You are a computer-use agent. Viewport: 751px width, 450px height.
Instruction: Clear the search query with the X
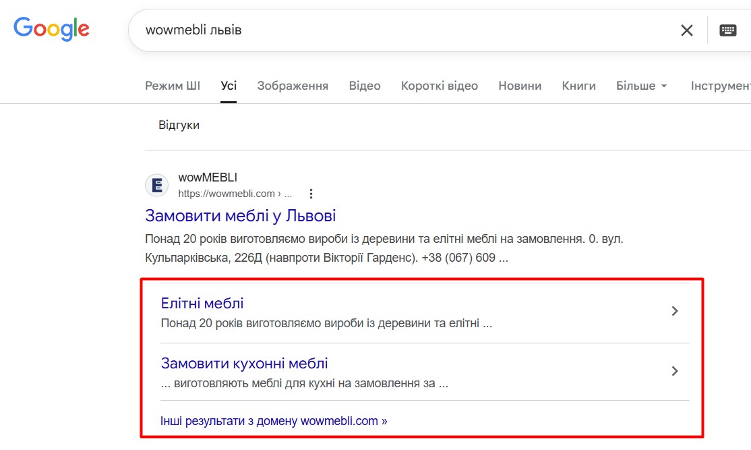click(686, 30)
